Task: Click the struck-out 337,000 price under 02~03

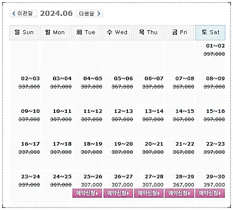Action: pos(29,87)
